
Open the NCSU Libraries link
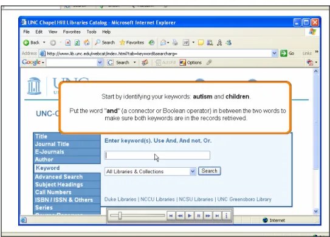(x=196, y=199)
